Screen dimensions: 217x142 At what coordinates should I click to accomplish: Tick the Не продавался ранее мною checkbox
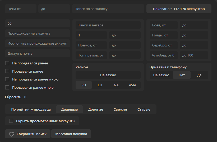click(7, 79)
